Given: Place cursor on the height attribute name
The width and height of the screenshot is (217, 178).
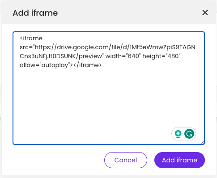Looking at the screenshot, I should pos(152,56).
